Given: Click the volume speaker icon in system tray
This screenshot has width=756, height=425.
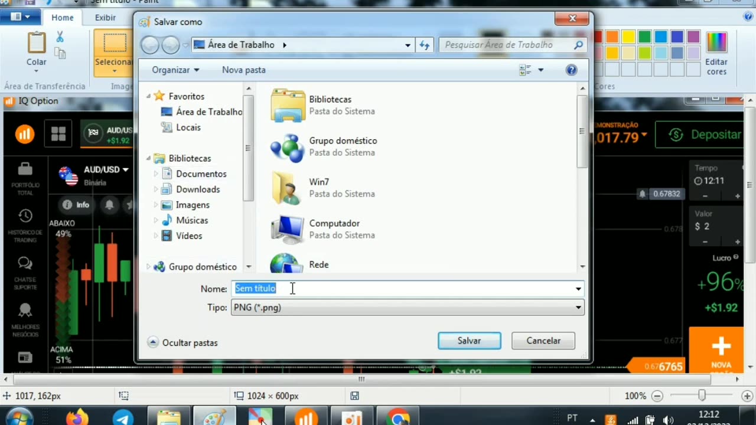Looking at the screenshot, I should tap(667, 420).
